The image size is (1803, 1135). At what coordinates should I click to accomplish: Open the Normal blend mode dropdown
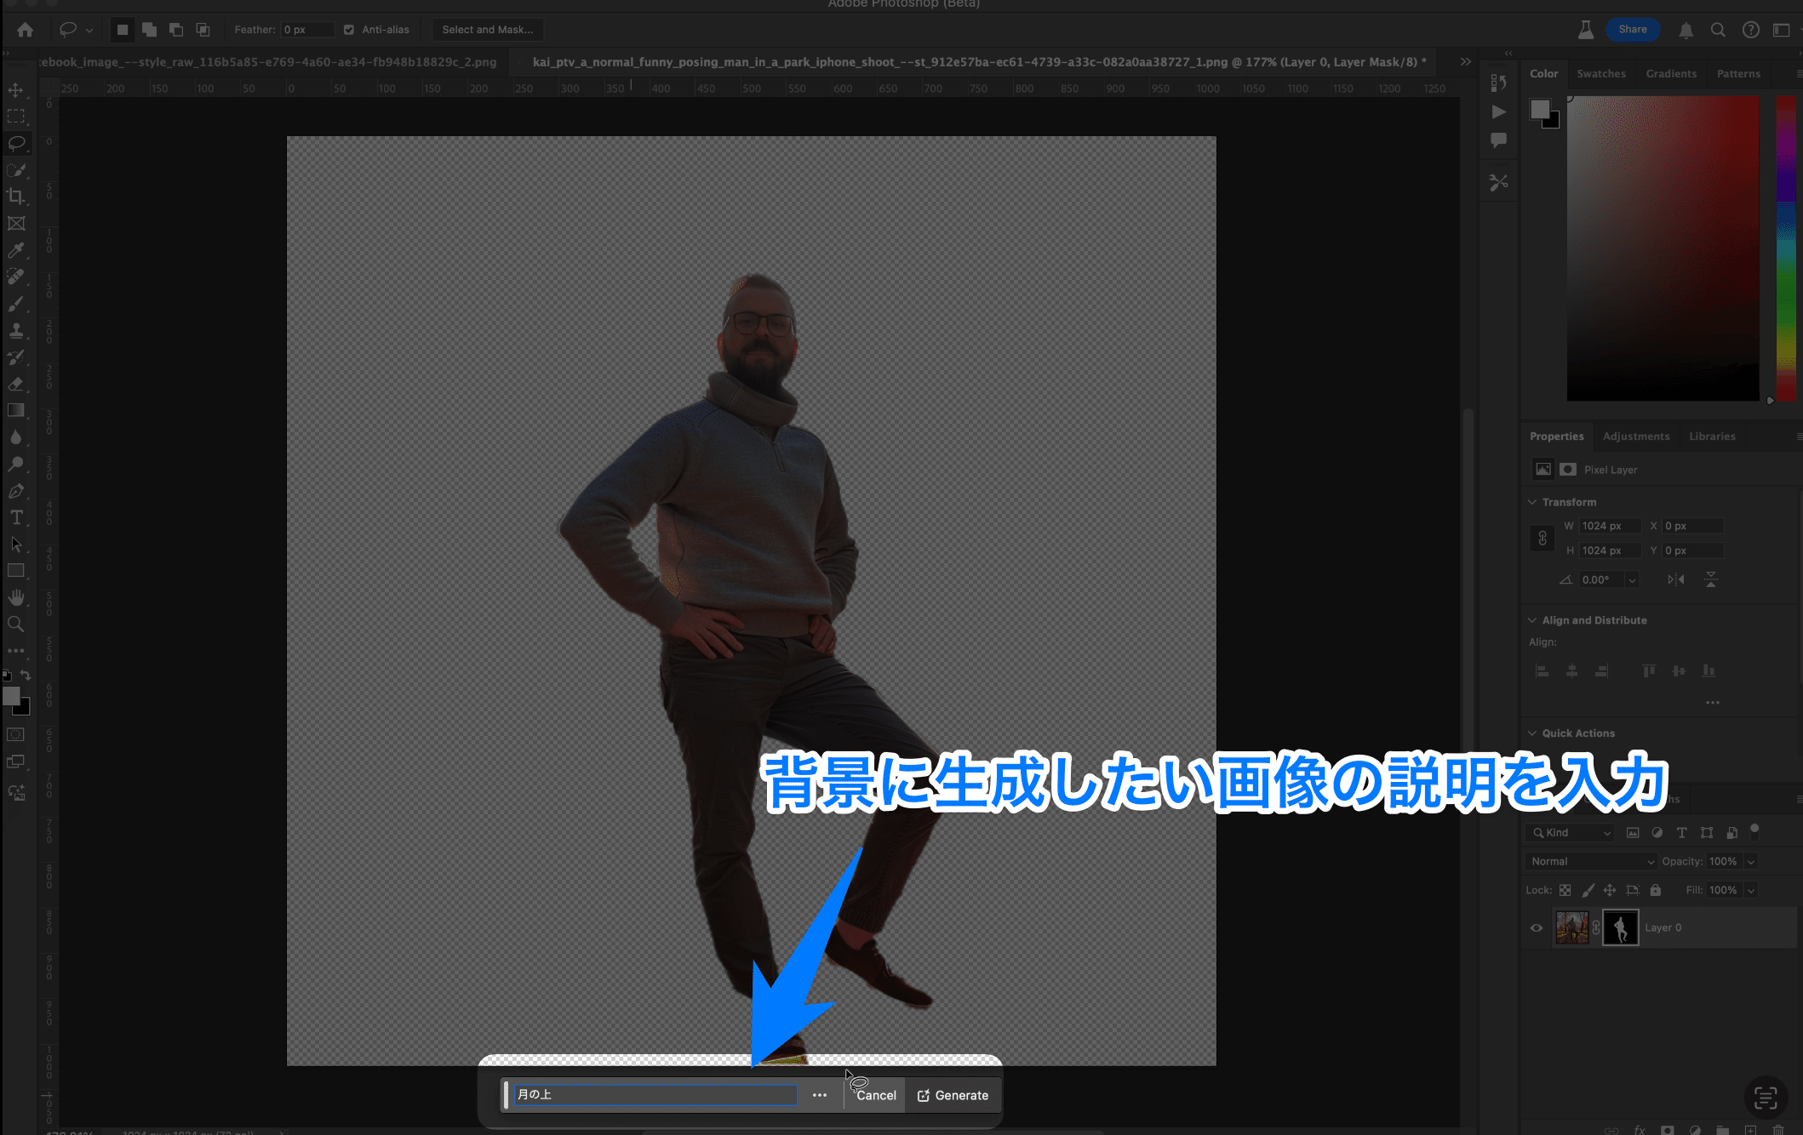pyautogui.click(x=1589, y=861)
